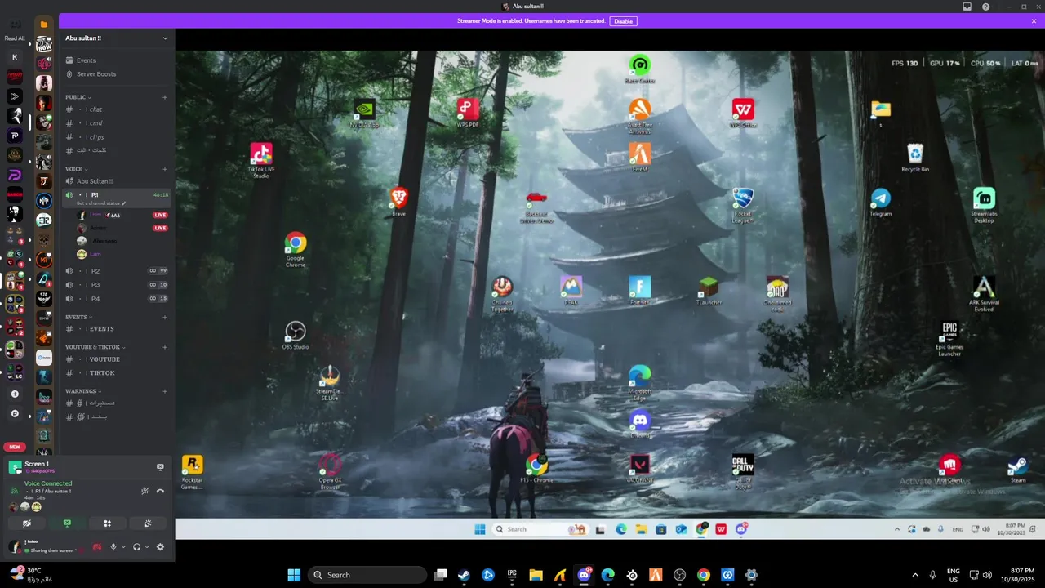Click Streamlabs Desktop icon in shared stream

point(984,198)
